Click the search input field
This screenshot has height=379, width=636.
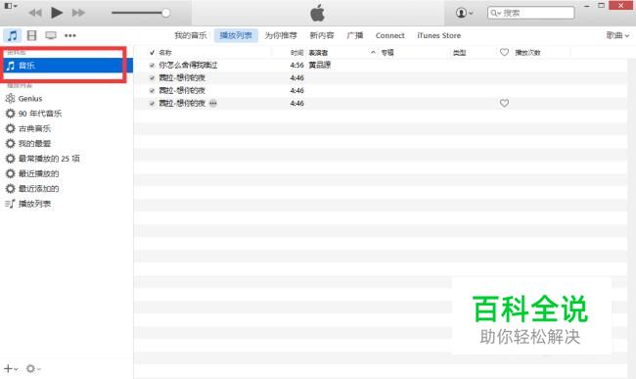pyautogui.click(x=531, y=13)
